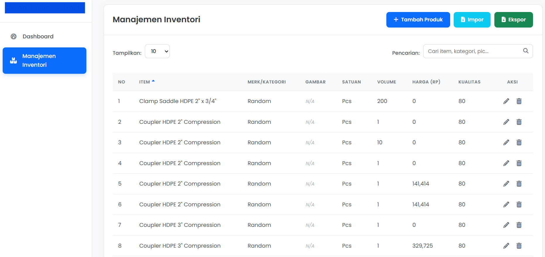
Task: Open the Dashboard menu item
Action: [x=44, y=36]
